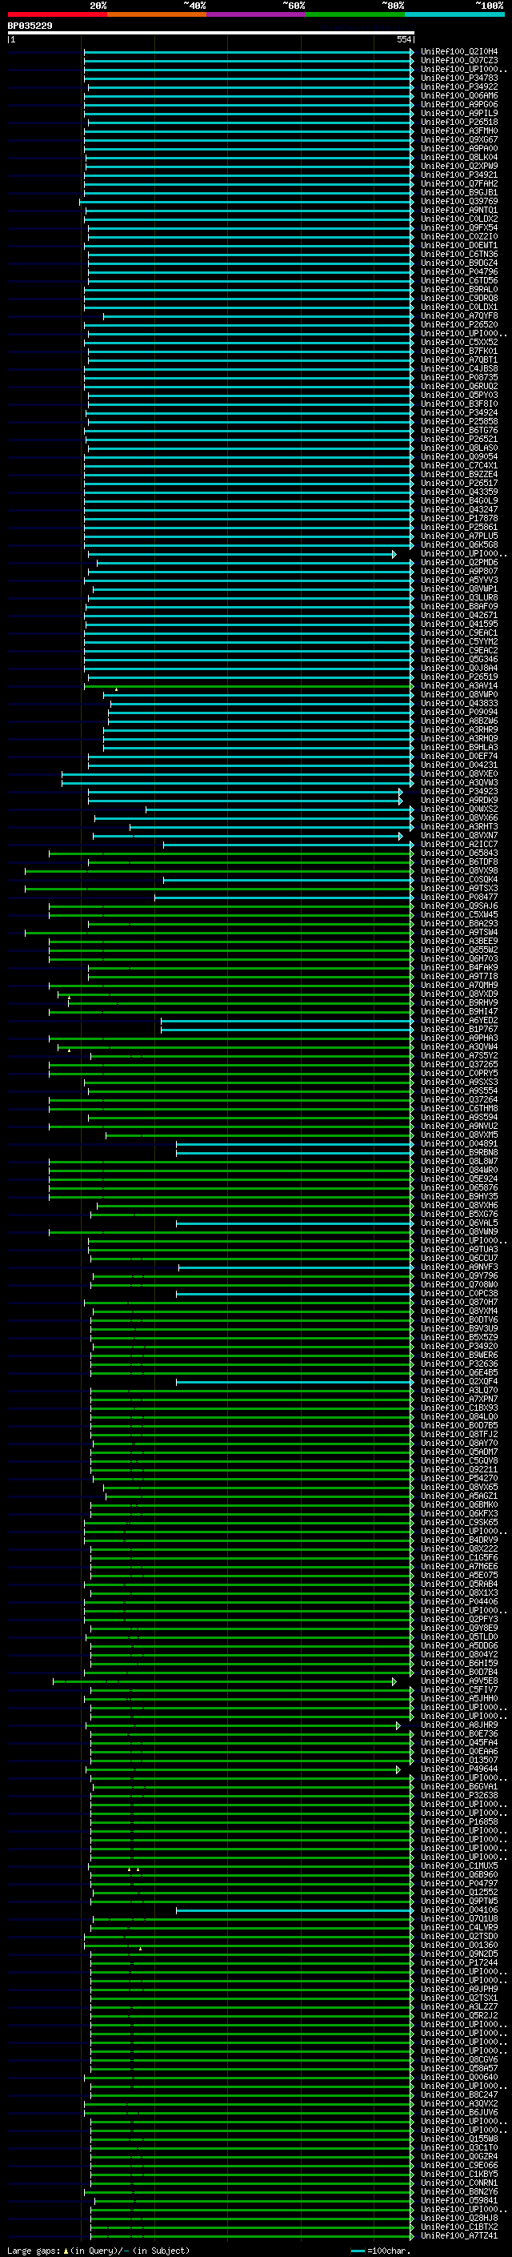Select UniRef100_Q8LK04 label

tap(459, 158)
